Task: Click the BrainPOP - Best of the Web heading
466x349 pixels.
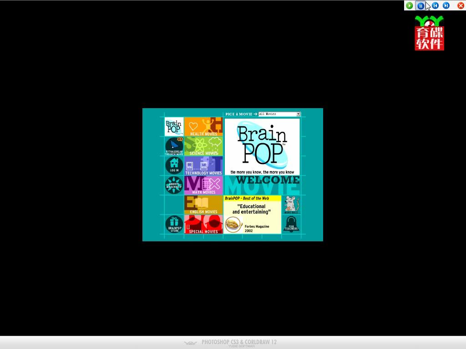Action: click(247, 198)
